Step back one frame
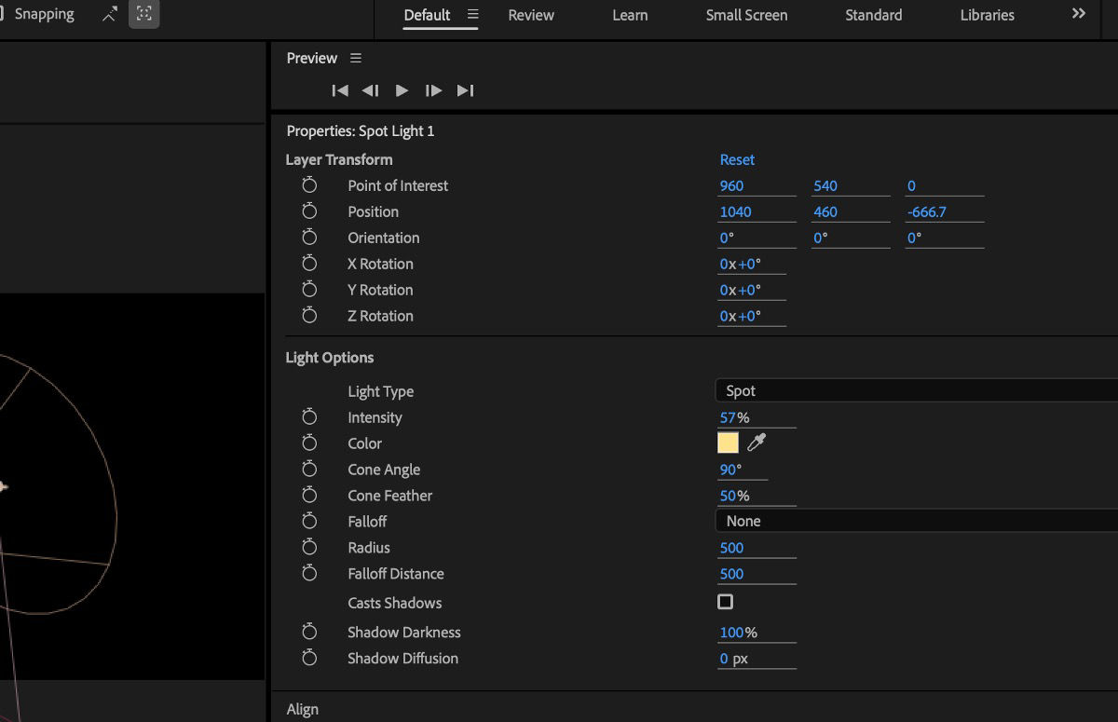 pos(370,90)
